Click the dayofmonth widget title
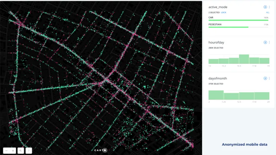This screenshot has width=276, height=155. 218,78
